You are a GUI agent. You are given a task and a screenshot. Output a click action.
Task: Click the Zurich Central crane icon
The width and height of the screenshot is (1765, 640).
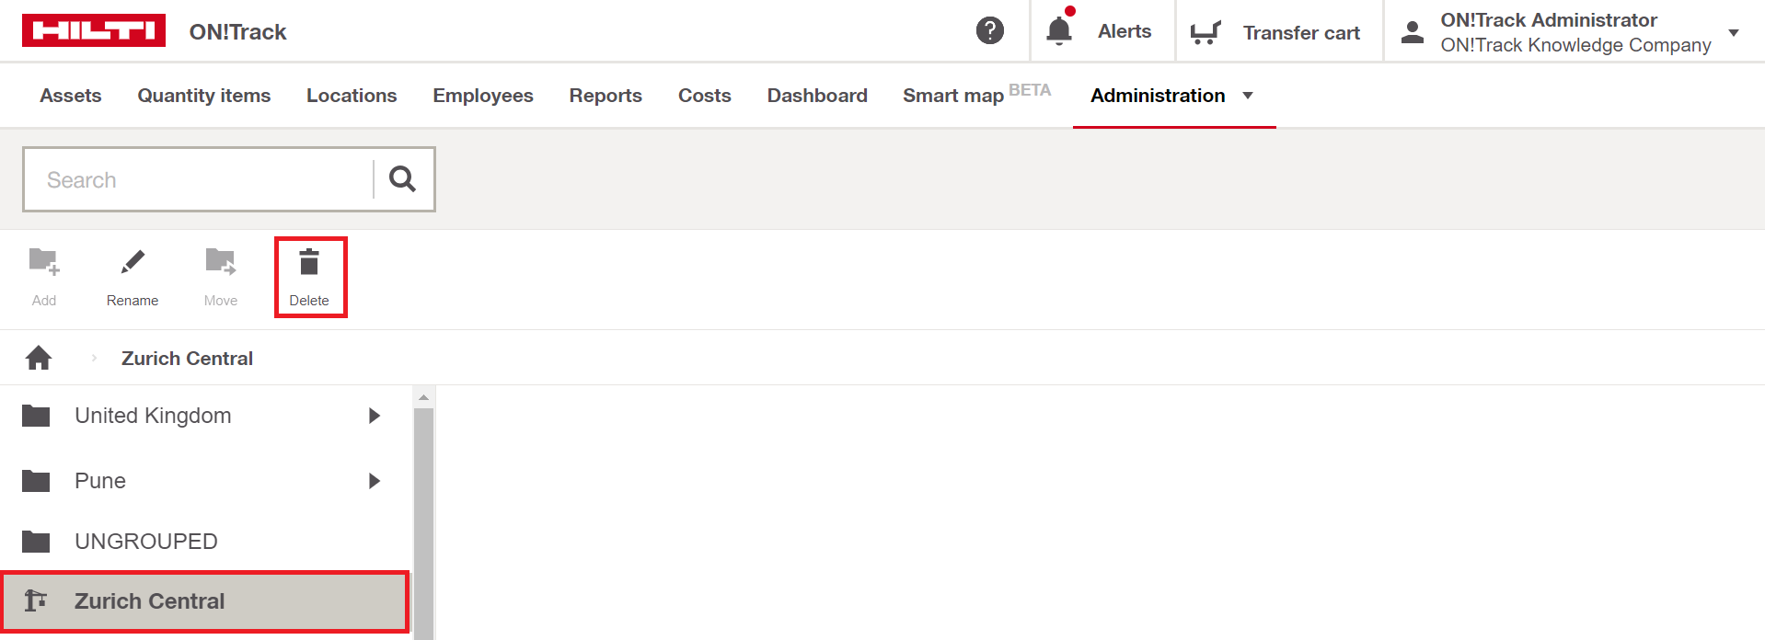click(35, 600)
